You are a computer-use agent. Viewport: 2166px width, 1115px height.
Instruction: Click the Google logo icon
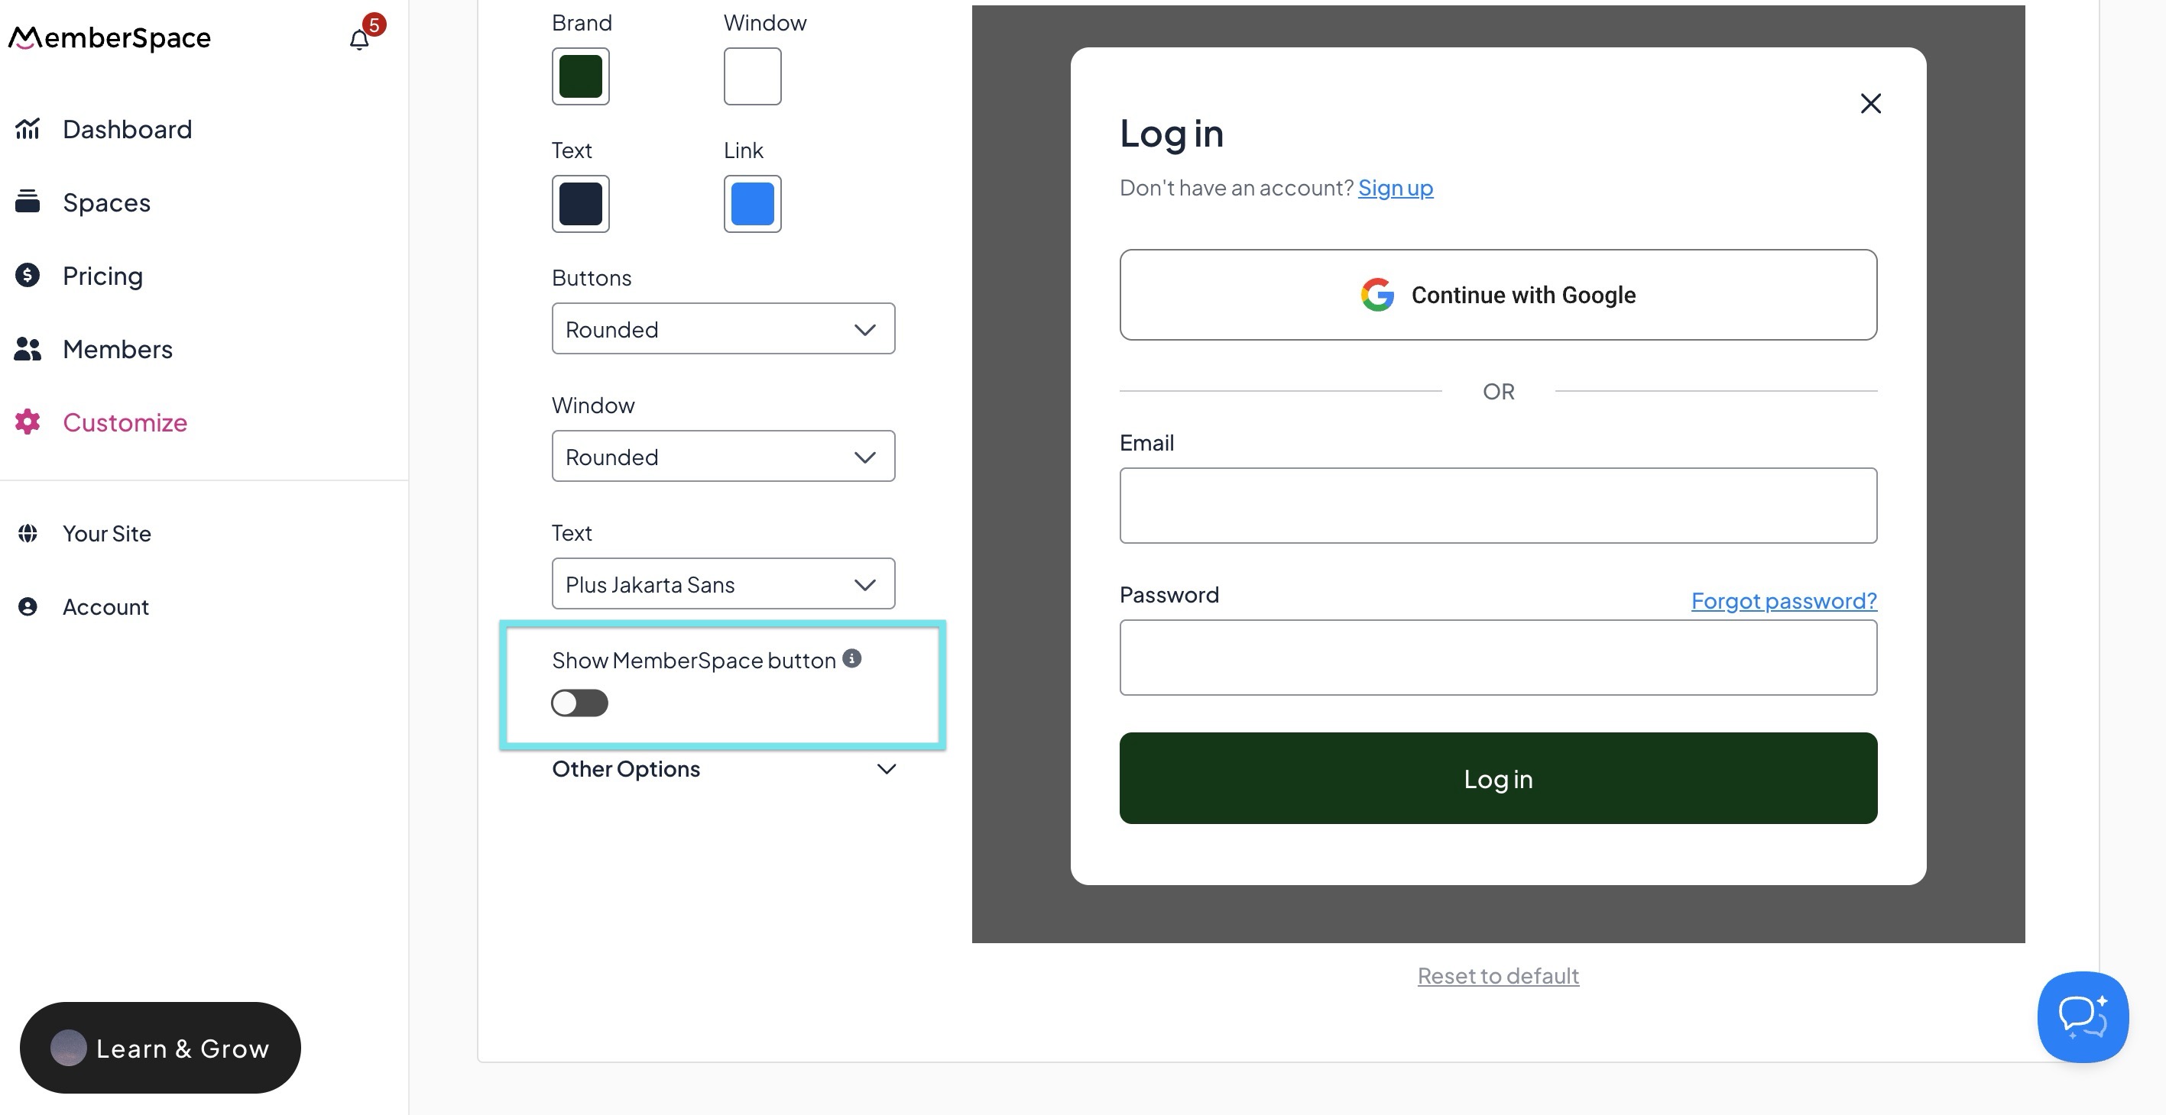tap(1377, 295)
